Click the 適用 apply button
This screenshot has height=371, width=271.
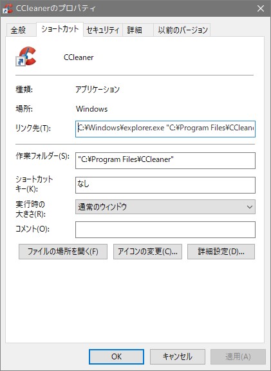[x=238, y=357]
